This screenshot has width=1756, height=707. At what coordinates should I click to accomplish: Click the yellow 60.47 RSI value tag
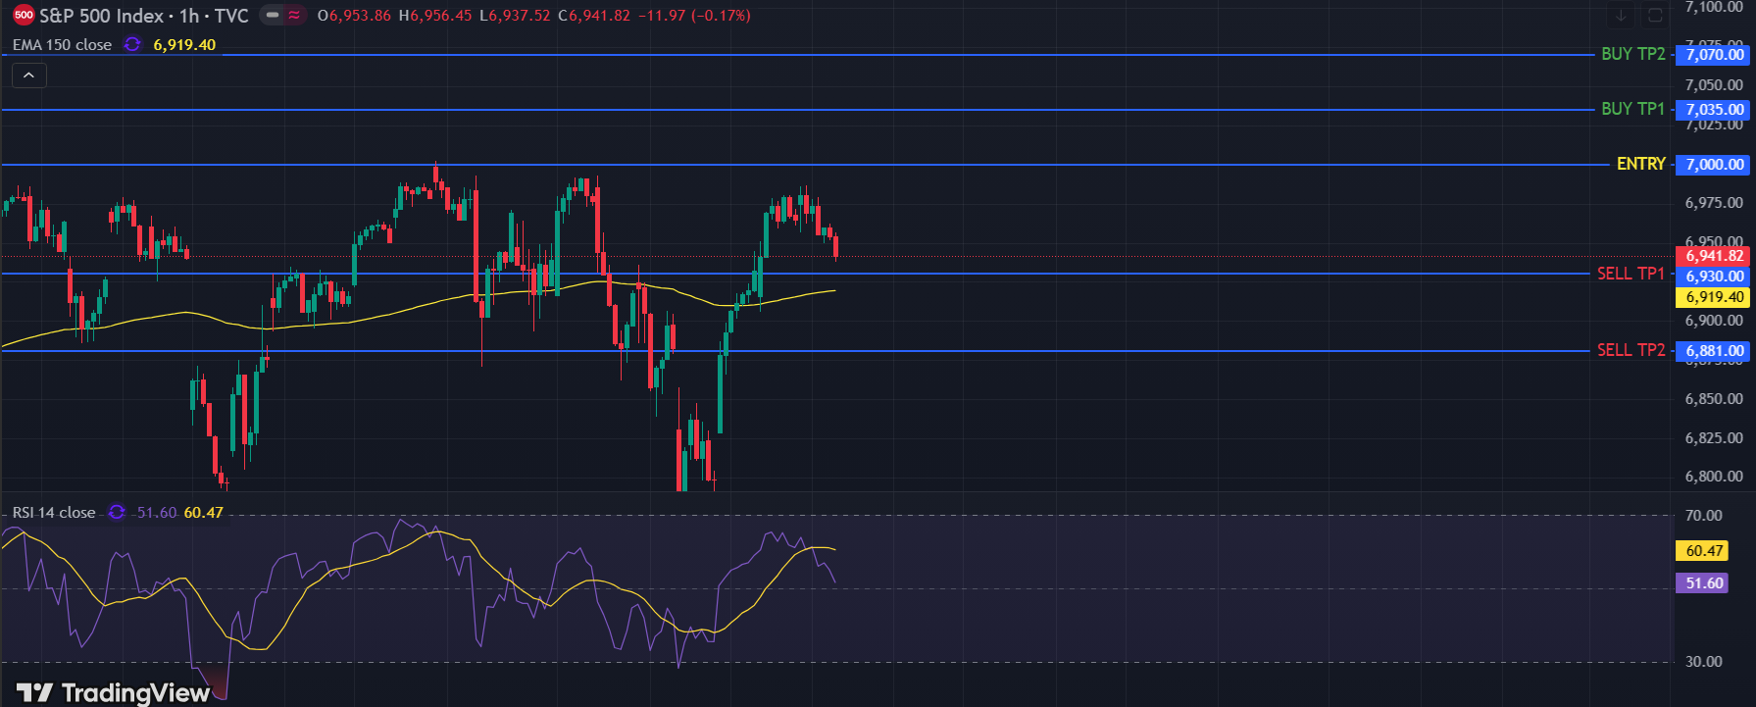coord(1703,551)
